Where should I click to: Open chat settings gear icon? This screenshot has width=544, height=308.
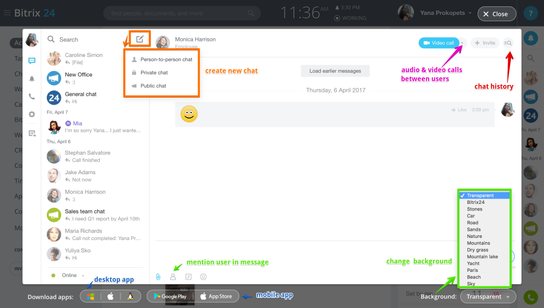pos(32,114)
